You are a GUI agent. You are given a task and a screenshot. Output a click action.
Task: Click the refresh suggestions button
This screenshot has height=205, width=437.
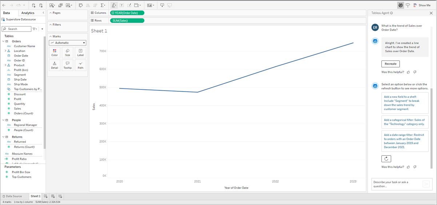tap(386, 159)
